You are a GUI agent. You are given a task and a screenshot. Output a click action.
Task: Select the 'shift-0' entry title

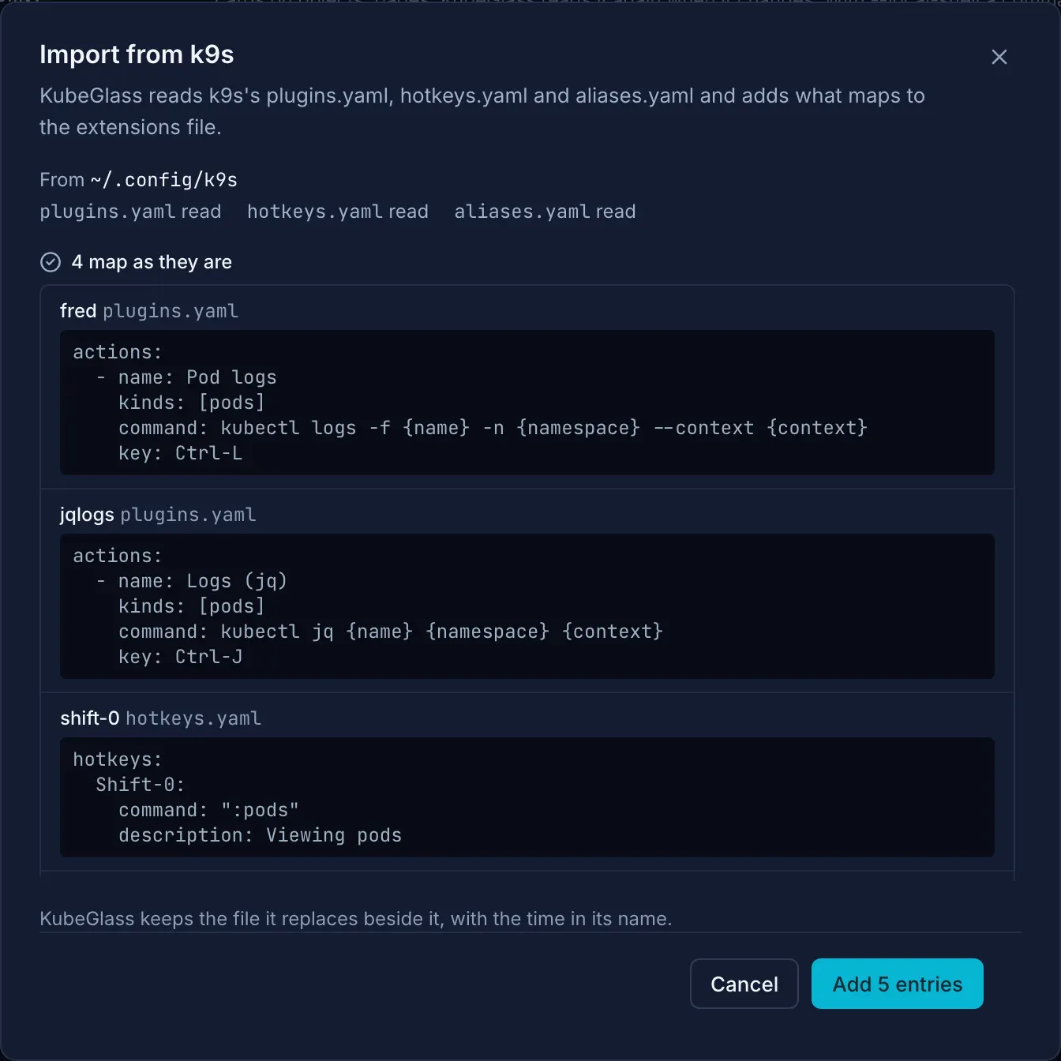[x=89, y=718]
